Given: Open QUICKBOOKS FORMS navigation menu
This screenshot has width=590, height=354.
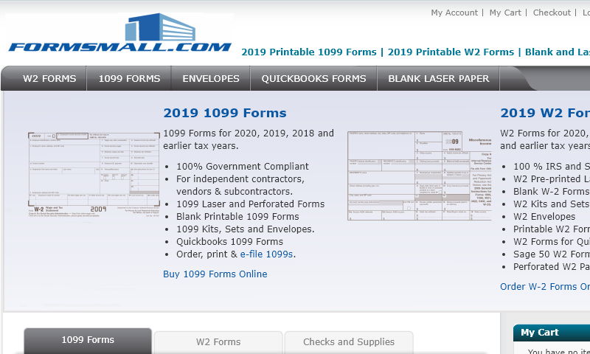Looking at the screenshot, I should tap(313, 78).
